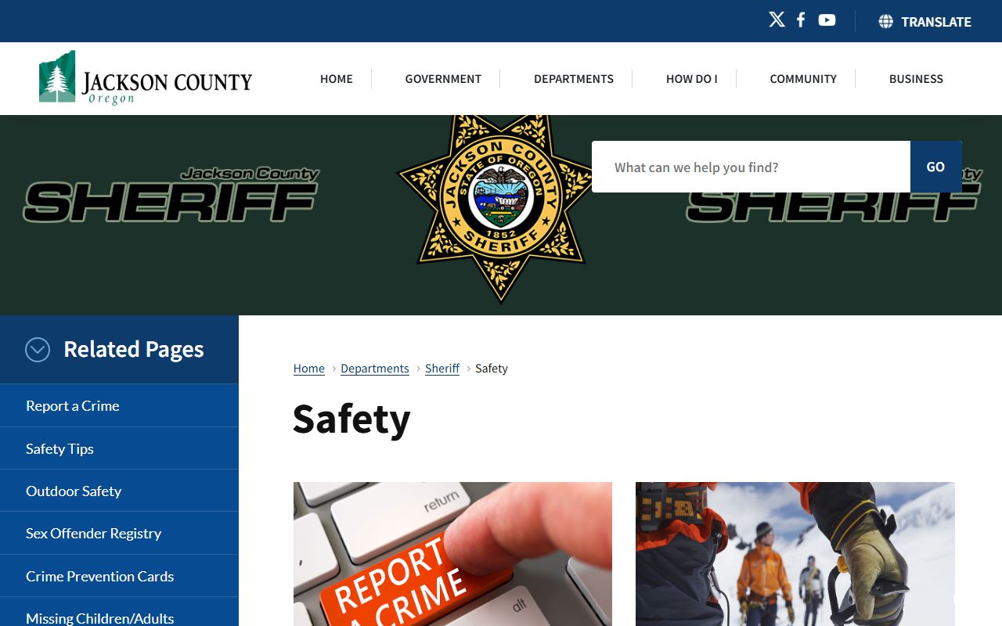Click the Jackson County Sheriff wordmark at the banner's left
The height and width of the screenshot is (626, 1002).
point(171,195)
